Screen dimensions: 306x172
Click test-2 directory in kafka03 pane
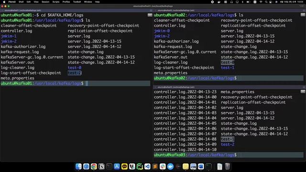coord(228,144)
